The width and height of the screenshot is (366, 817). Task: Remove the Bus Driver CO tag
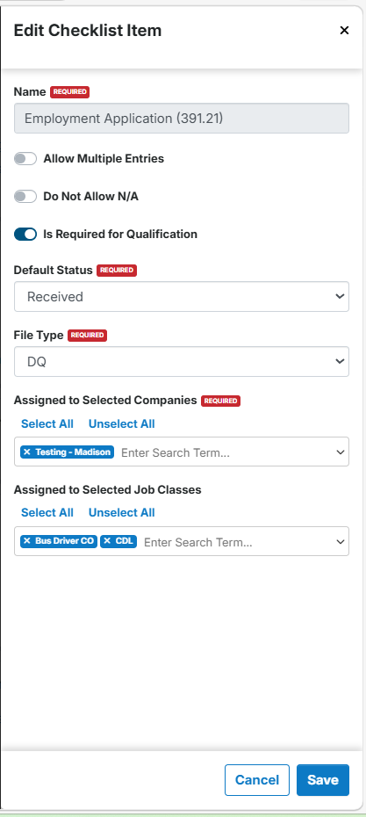pos(27,541)
